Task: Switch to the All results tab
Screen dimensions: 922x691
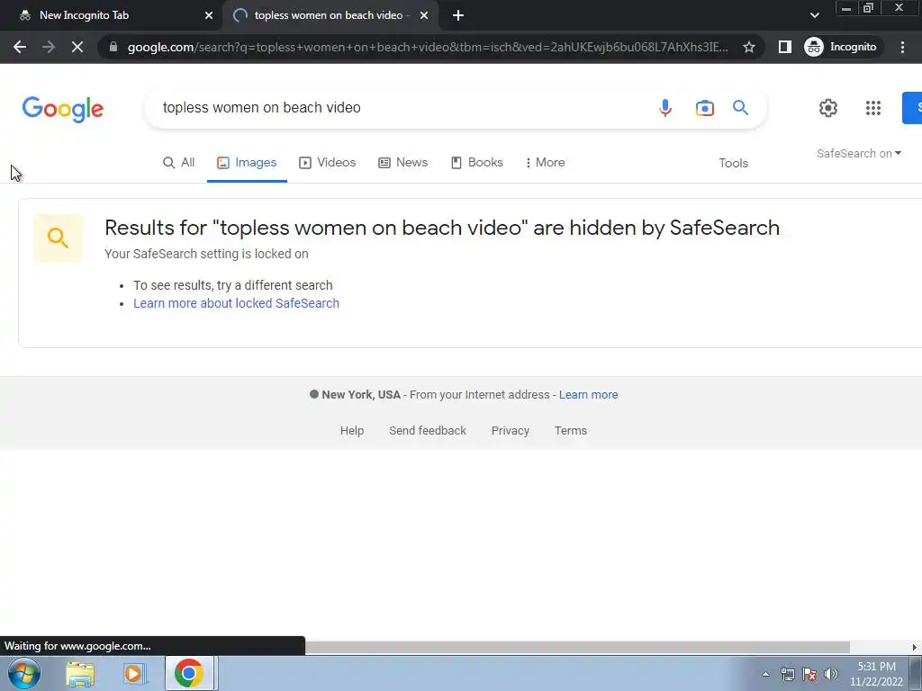Action: point(179,163)
